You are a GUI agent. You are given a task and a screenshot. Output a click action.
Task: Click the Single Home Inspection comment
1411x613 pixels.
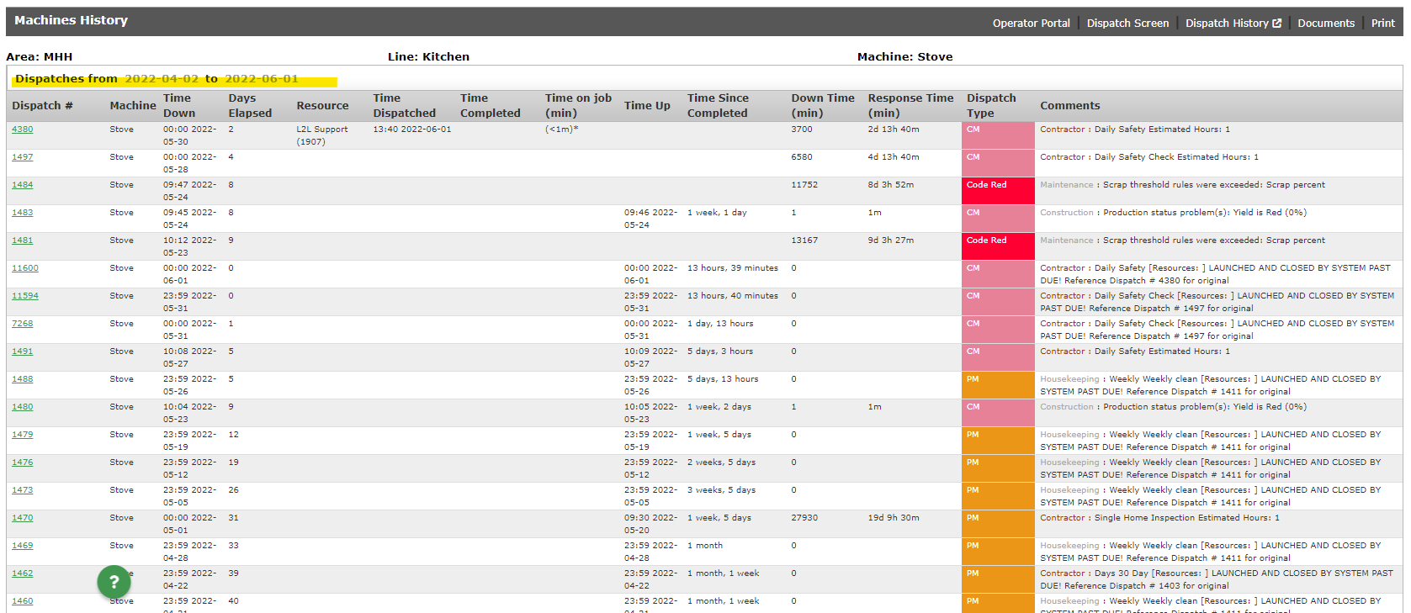tap(1159, 518)
